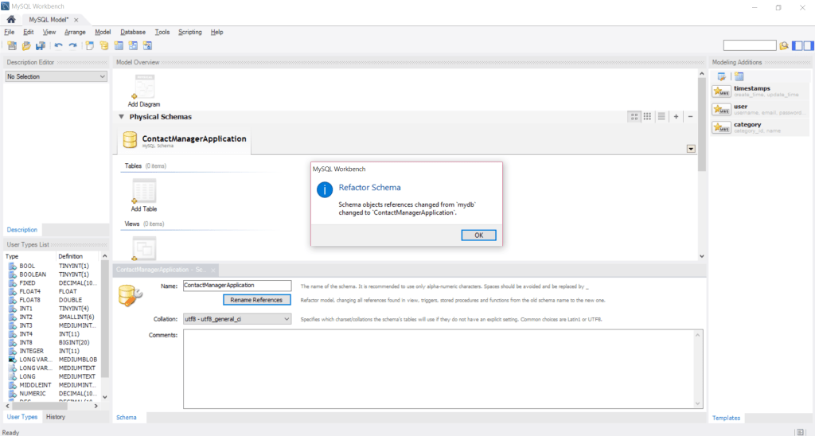Redo the last undone action

(x=72, y=45)
